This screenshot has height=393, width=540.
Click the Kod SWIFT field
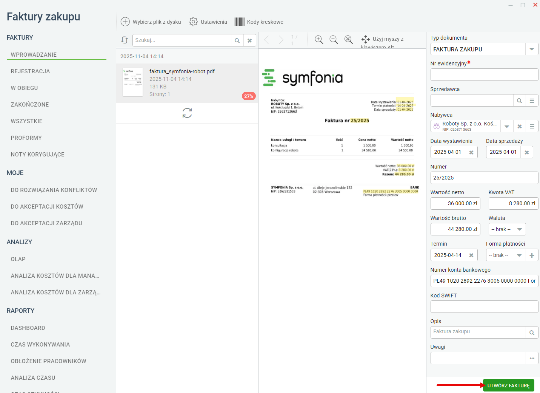[x=484, y=307]
